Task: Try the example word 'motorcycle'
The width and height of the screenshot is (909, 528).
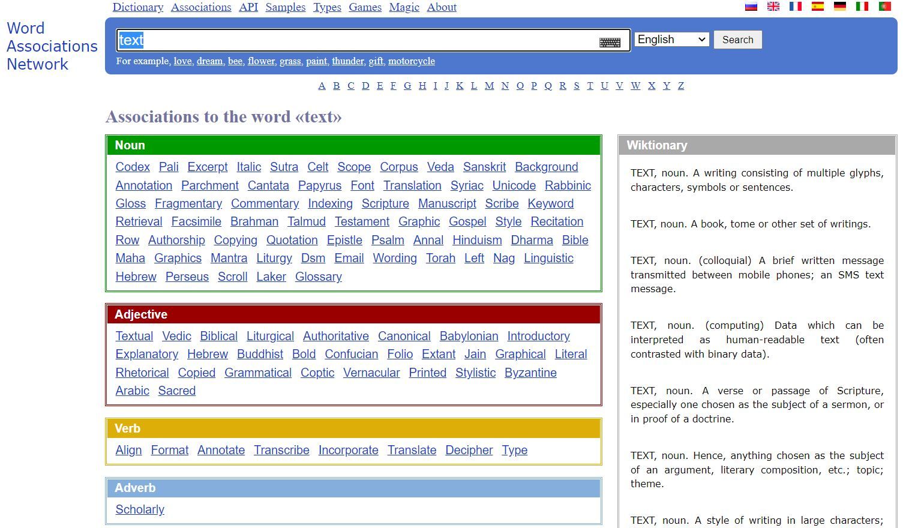Action: tap(412, 61)
